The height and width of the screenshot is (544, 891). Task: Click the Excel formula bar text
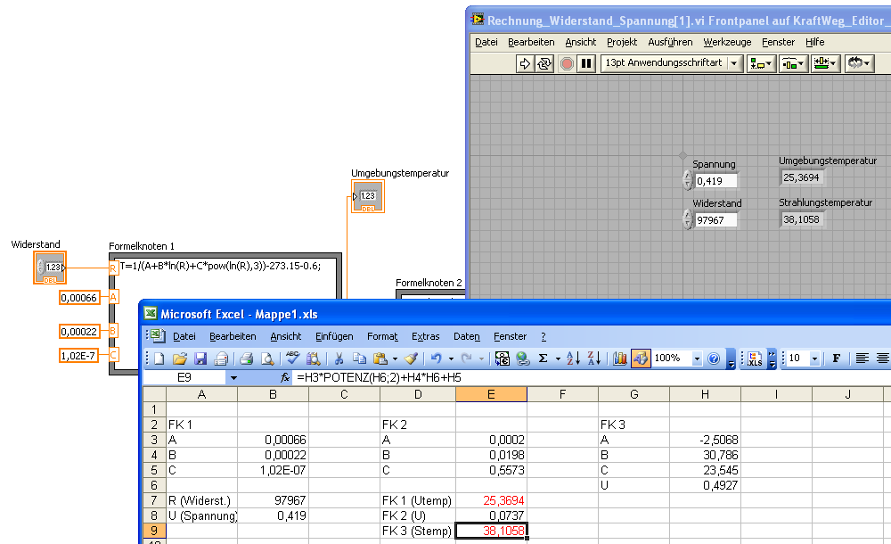tap(379, 377)
